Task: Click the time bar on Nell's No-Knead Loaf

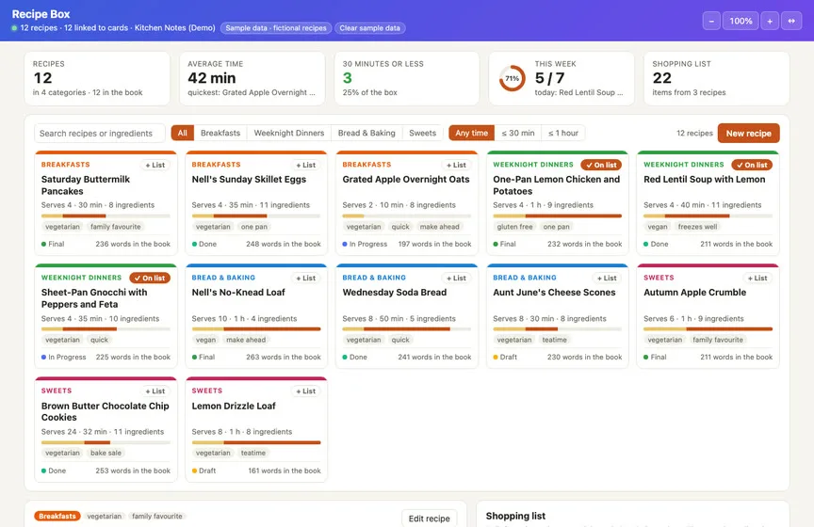Action: (x=256, y=328)
